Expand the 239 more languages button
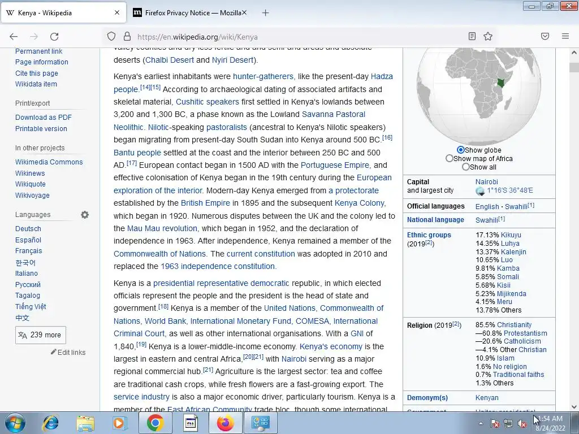Screen dimensions: 579x434 (x=41, y=335)
